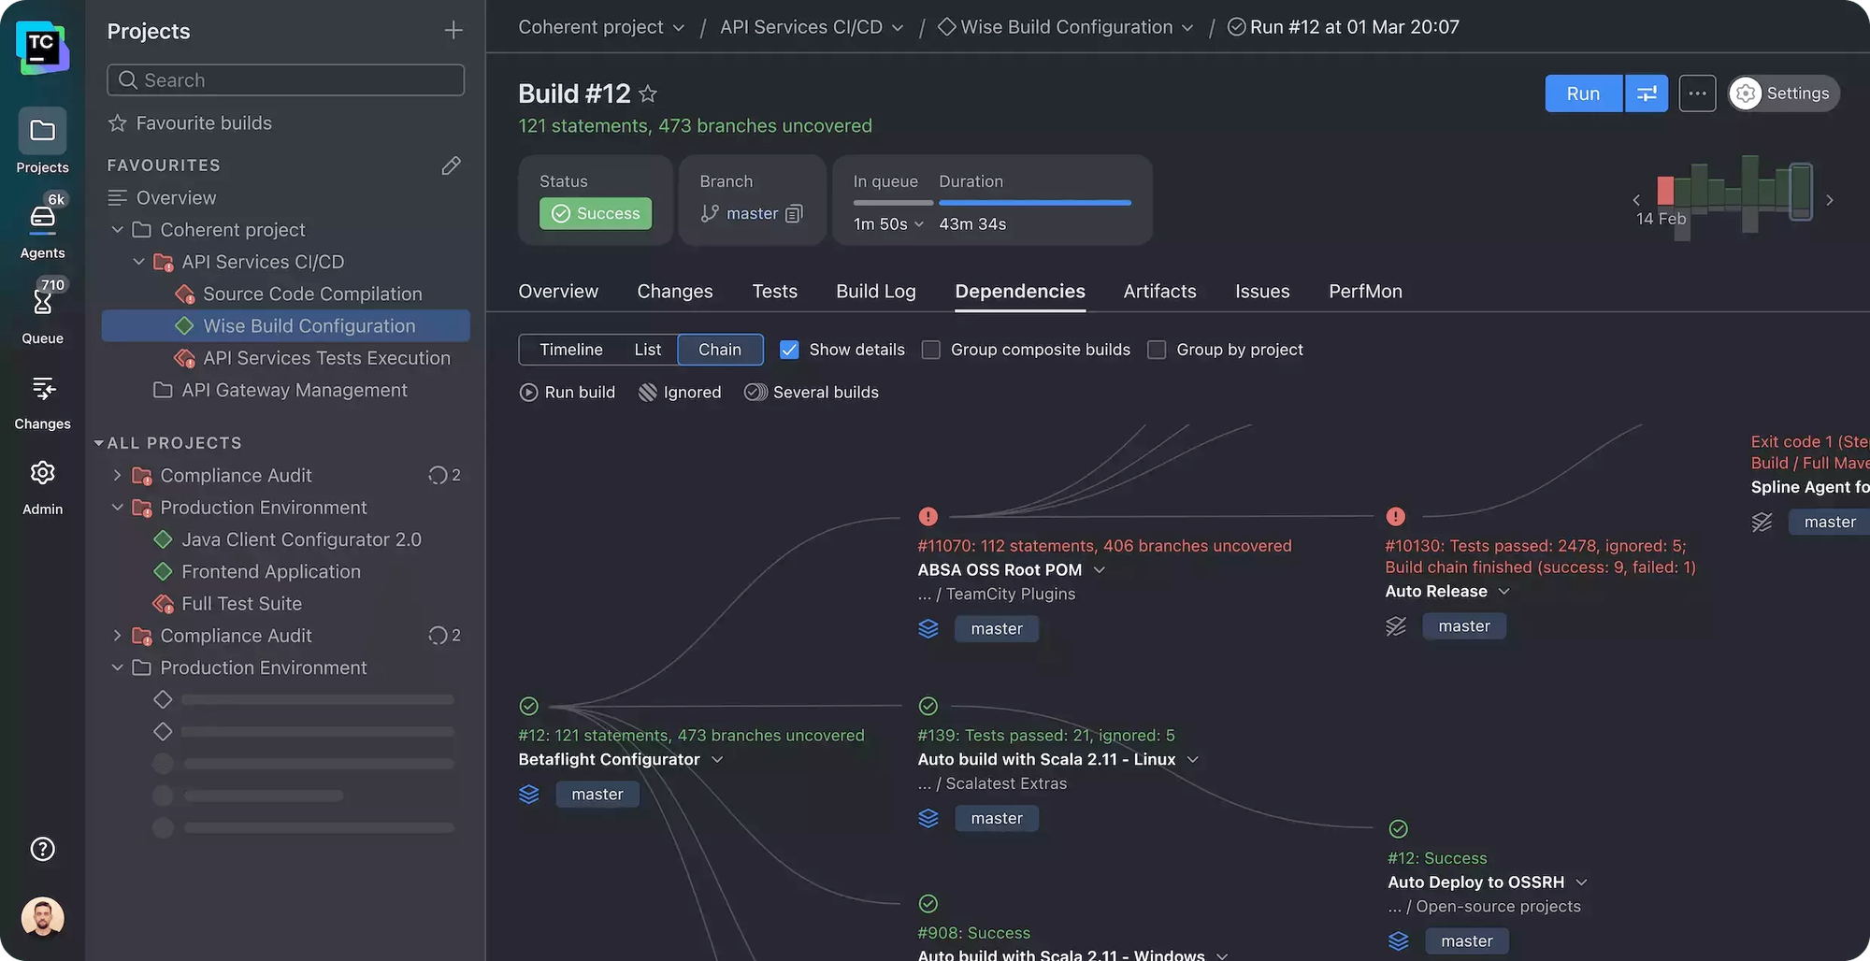Click the In queue progress bar

(x=893, y=203)
